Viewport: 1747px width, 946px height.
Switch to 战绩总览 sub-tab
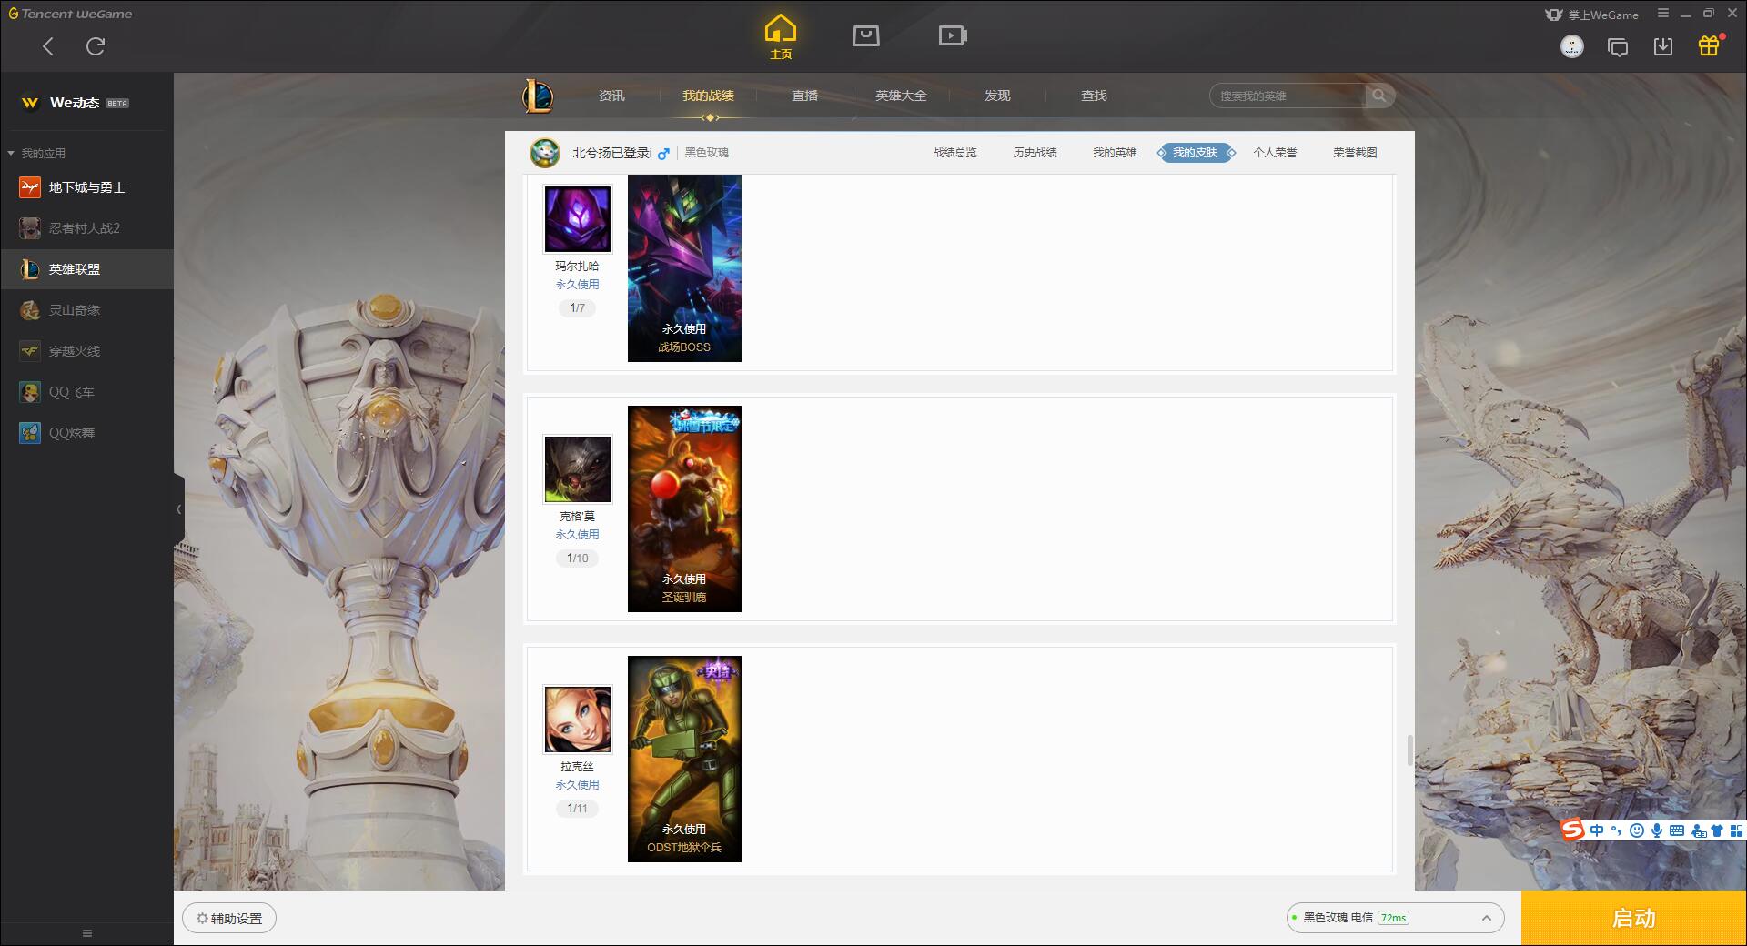954,153
